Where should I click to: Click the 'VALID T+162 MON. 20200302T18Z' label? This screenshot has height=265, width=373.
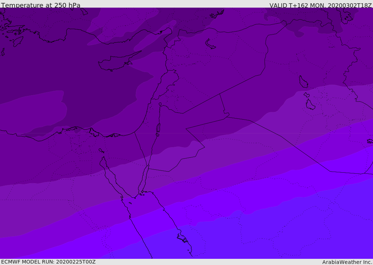(321, 5)
